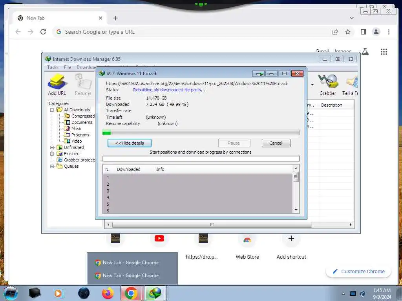Viewport: 402px width, 301px height.
Task: Select the Grabber projects tree item
Action: (x=76, y=160)
